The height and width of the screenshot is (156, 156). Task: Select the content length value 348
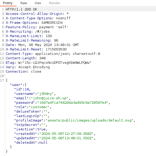pyautogui.click(x=42, y=58)
